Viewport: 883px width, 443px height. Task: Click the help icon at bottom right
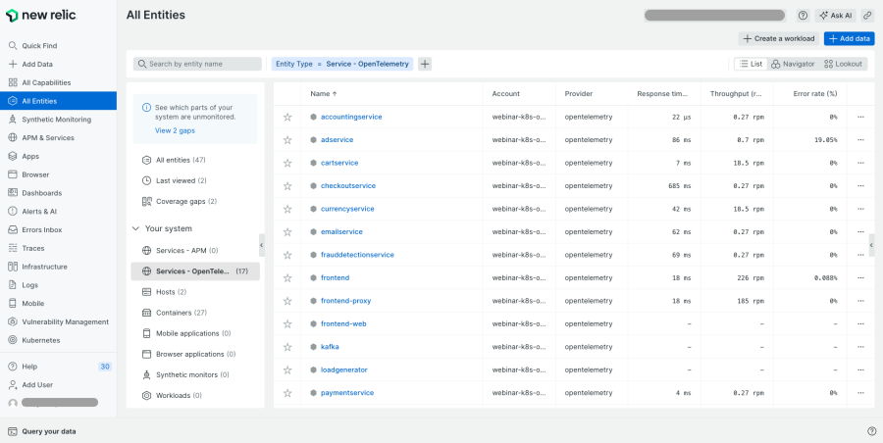click(x=872, y=431)
